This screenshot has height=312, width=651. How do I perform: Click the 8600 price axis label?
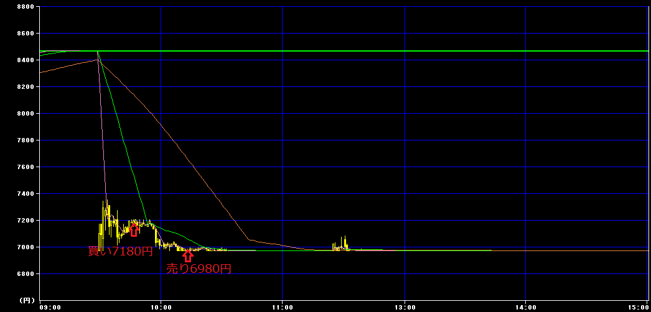27,33
